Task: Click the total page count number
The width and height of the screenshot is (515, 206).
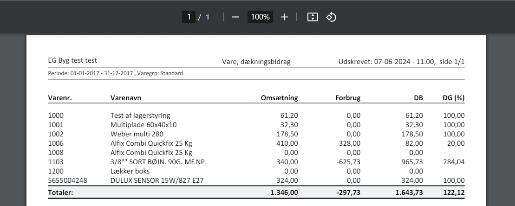Action: [x=208, y=17]
